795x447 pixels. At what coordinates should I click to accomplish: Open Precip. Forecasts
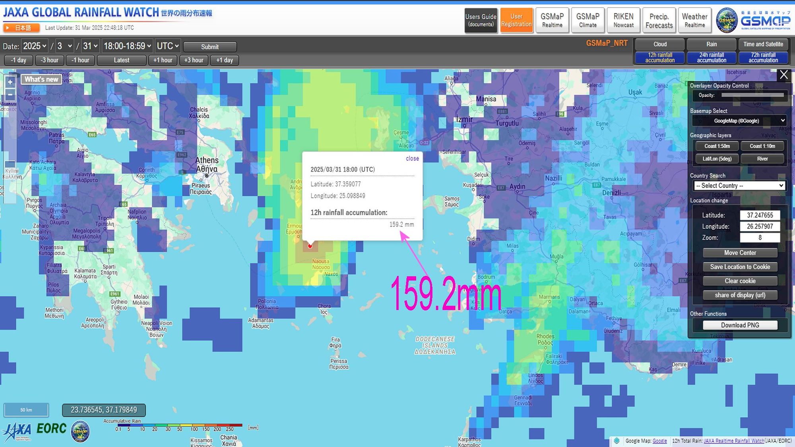(659, 20)
